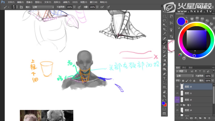The image size is (215, 121).
Task: Open the brush mode 正常 dropdown in options bar
Action: pos(43,7)
